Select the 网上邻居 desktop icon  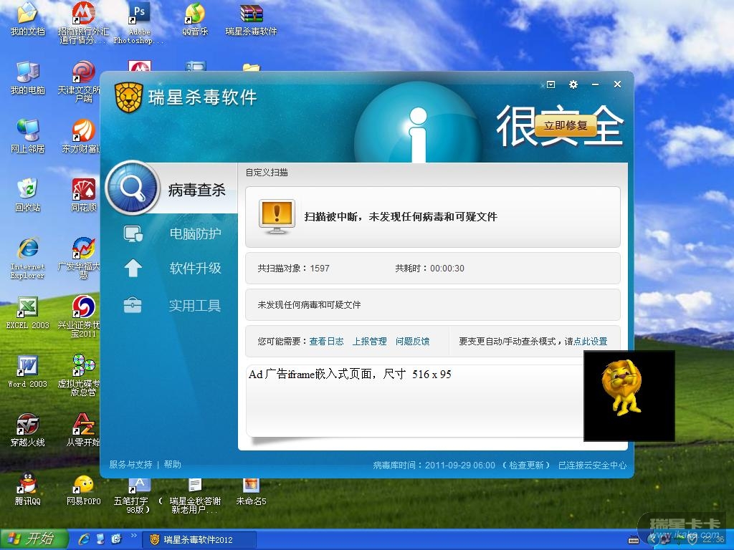click(x=27, y=136)
